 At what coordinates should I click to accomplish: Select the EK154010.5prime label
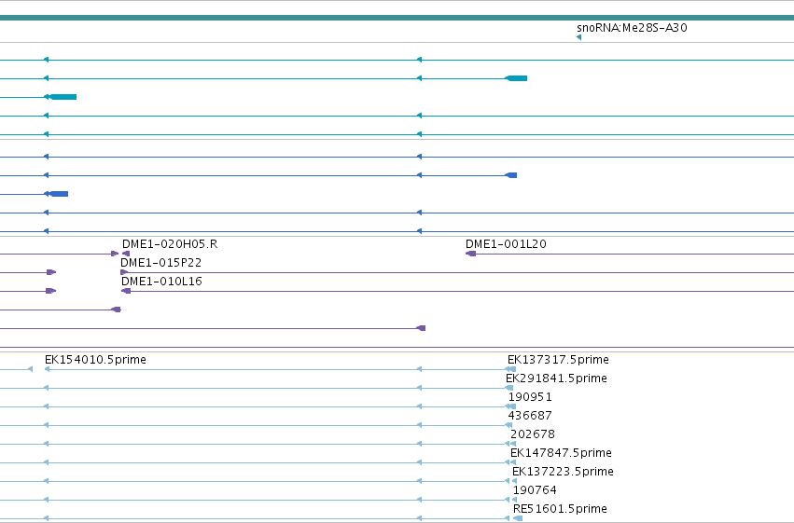tap(95, 360)
